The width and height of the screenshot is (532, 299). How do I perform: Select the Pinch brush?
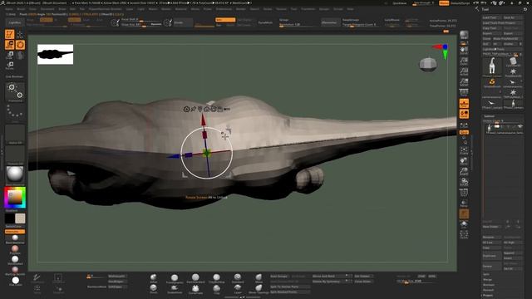point(153,289)
